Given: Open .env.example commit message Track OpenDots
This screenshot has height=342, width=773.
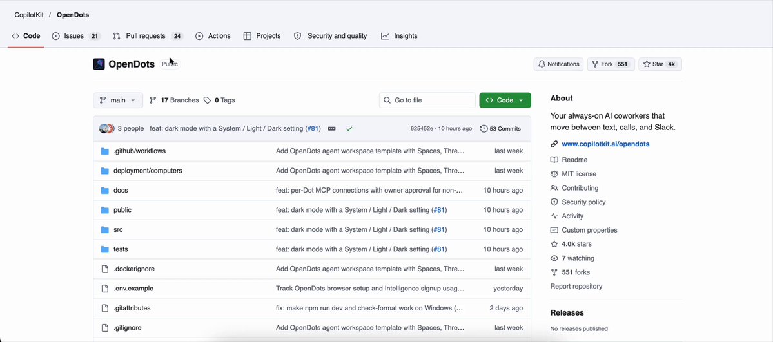Looking at the screenshot, I should tap(370, 289).
